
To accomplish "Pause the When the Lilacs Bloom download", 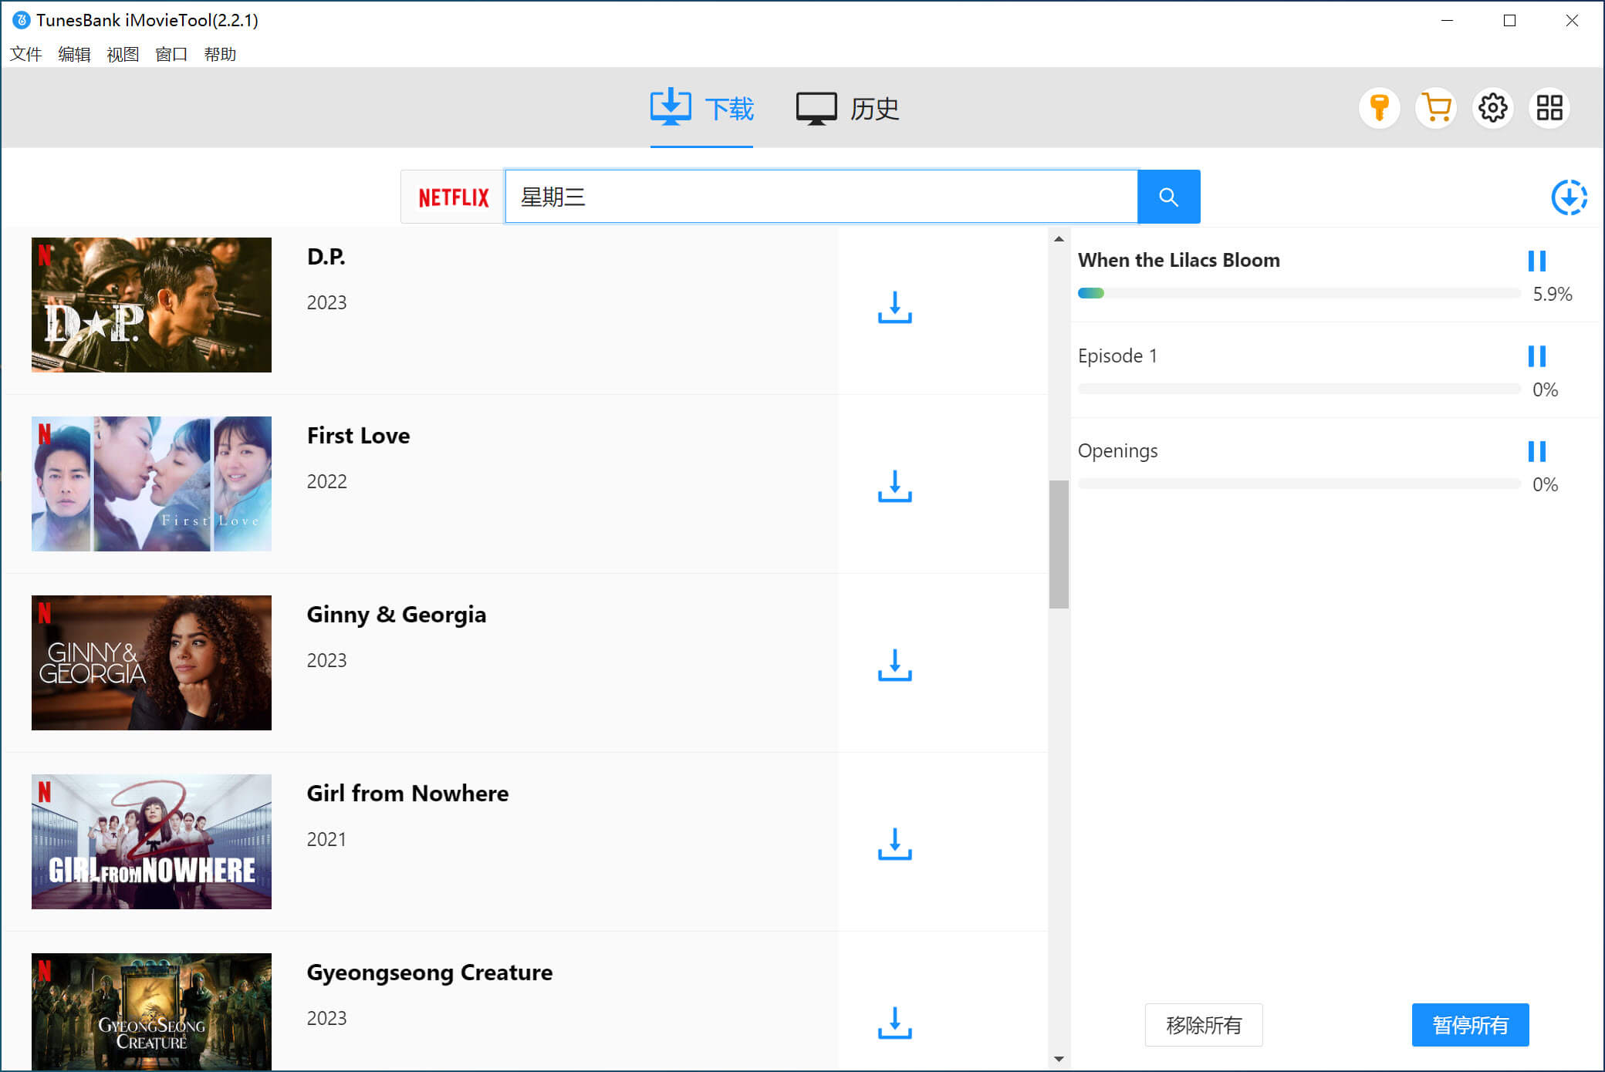I will tap(1536, 261).
